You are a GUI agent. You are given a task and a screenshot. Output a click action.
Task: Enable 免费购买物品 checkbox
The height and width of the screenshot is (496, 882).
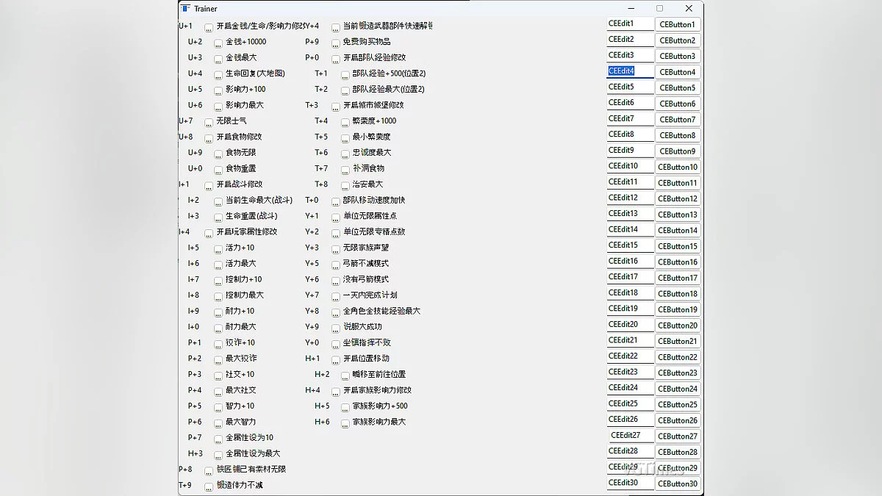[x=336, y=43]
